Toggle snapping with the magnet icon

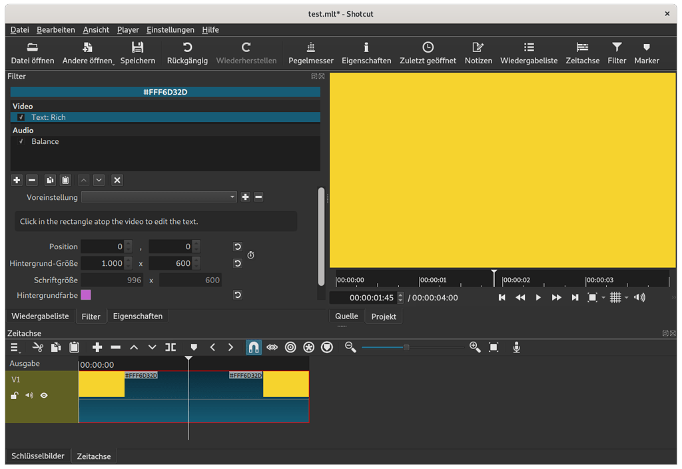pyautogui.click(x=254, y=347)
